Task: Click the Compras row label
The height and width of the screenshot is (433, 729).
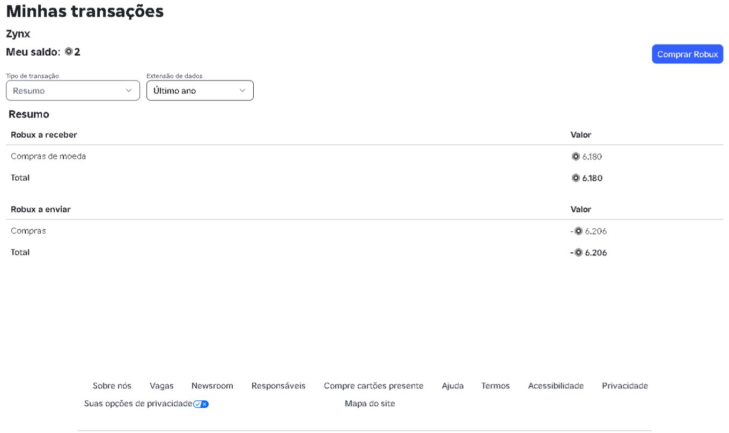Action: coord(28,231)
